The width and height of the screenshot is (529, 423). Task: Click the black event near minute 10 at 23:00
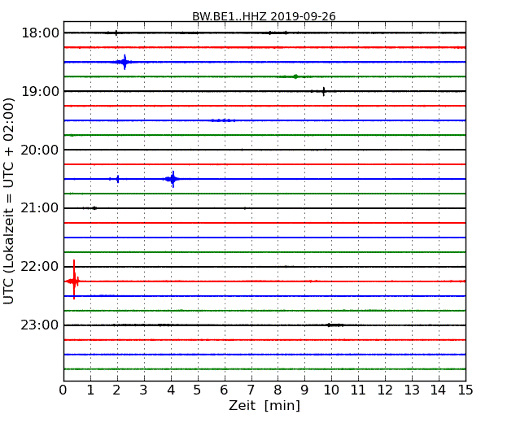click(x=335, y=325)
